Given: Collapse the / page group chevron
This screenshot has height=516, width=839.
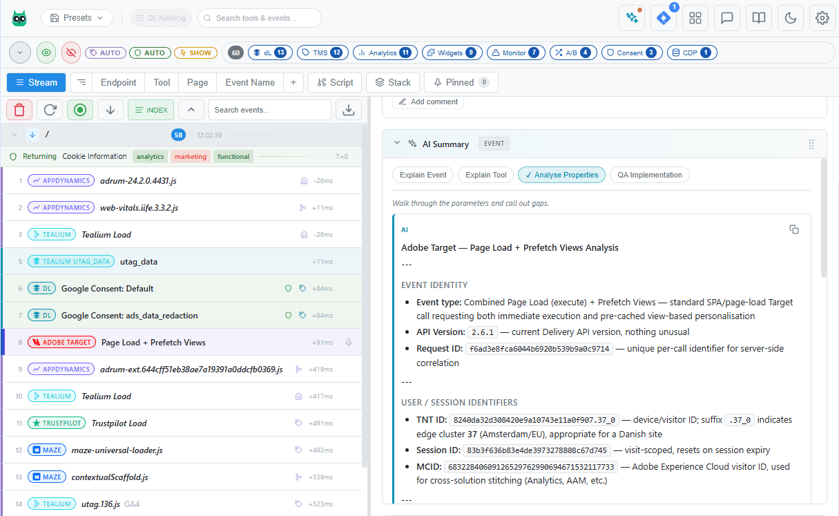Looking at the screenshot, I should coord(14,134).
